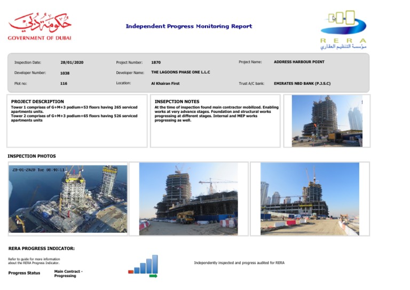Select the 'Inspection Date:' label

pyautogui.click(x=28, y=62)
